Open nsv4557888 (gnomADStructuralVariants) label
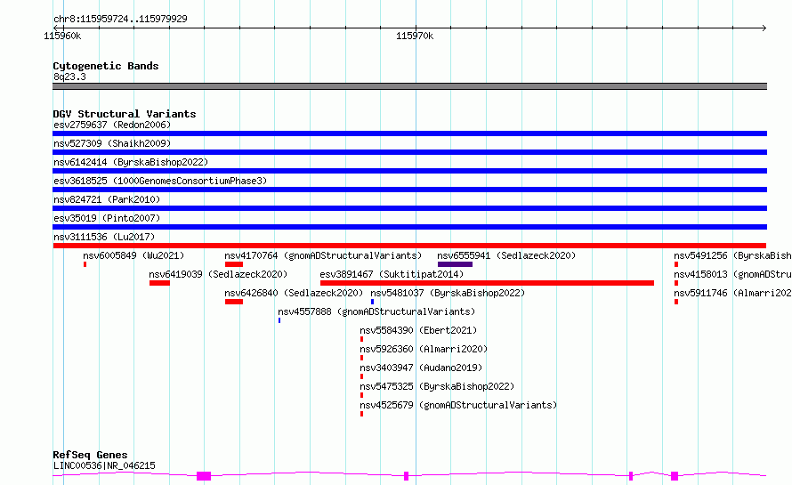This screenshot has height=485, width=792. point(376,311)
